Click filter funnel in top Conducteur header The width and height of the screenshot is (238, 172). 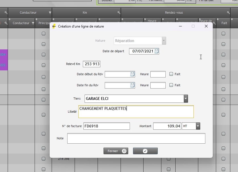tap(50, 13)
